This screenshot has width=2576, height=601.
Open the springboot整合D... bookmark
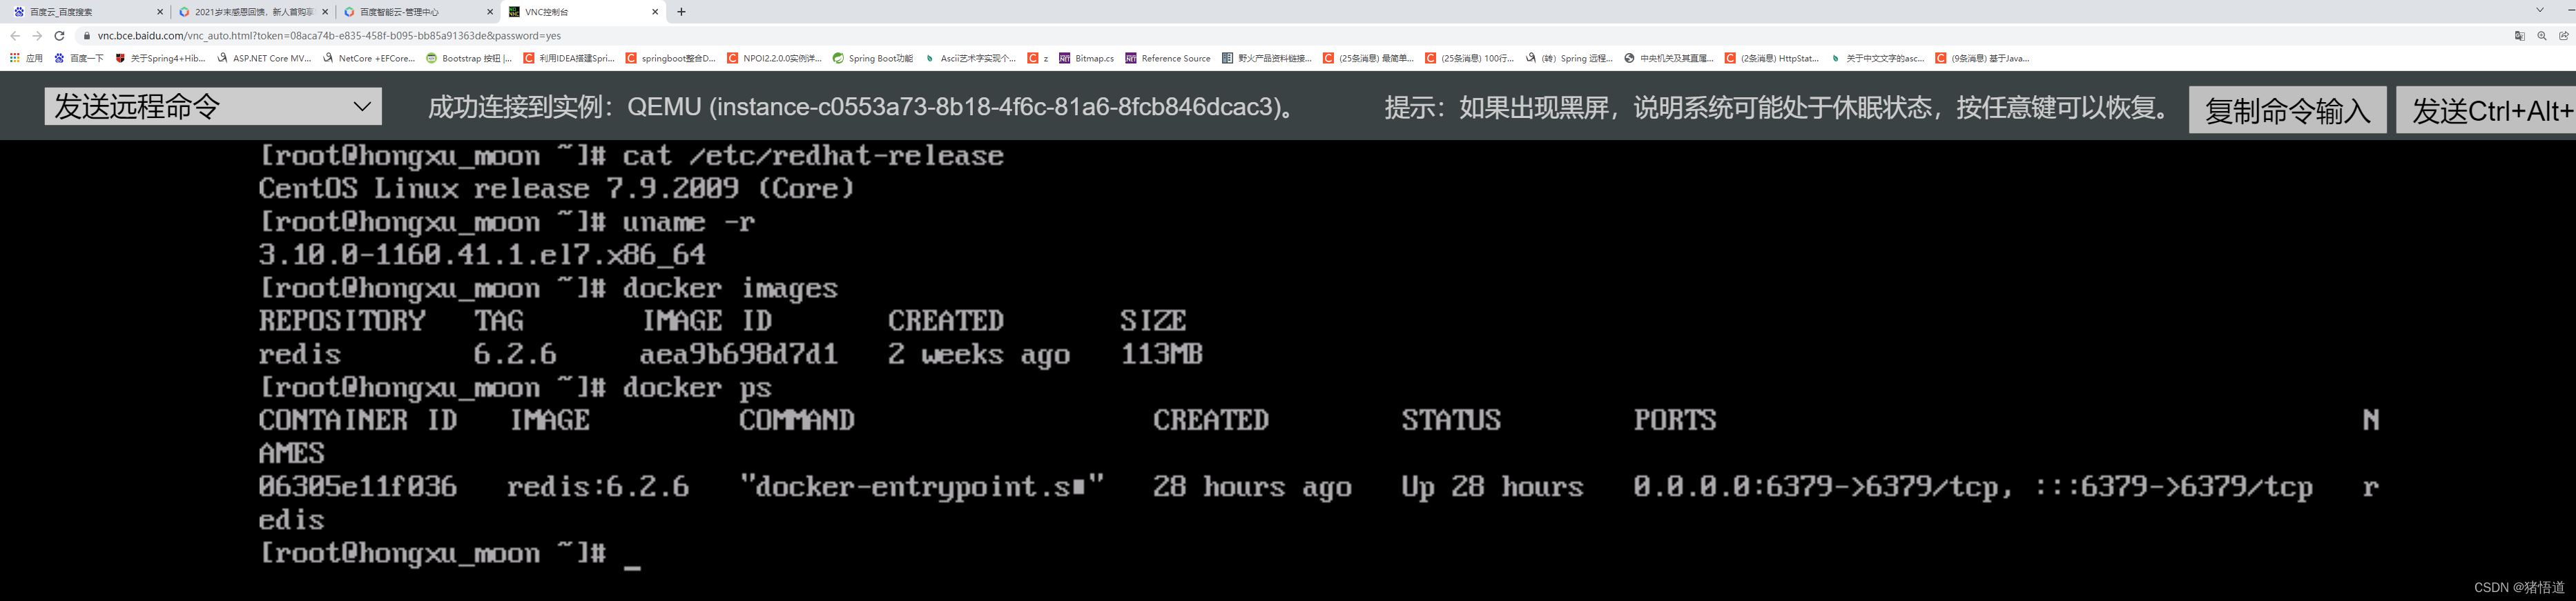click(x=671, y=58)
